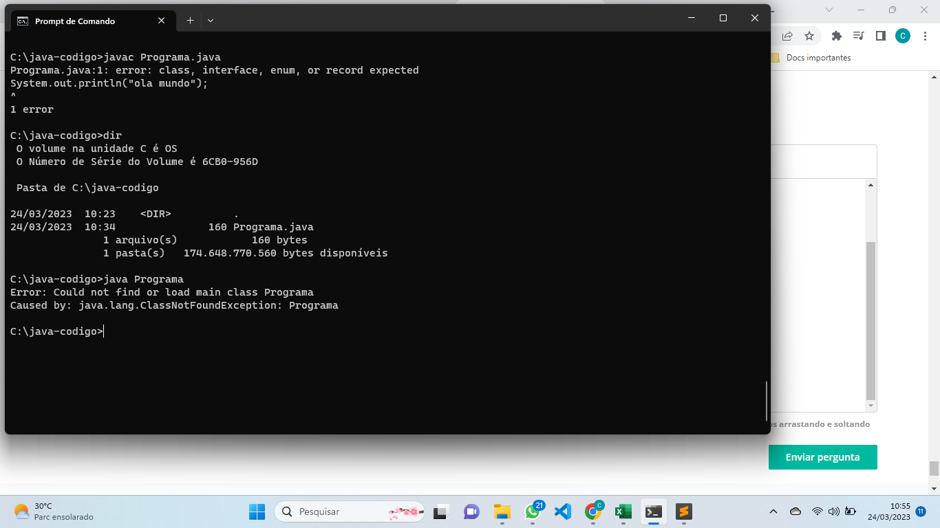Open Excel from the taskbar
This screenshot has height=528, width=940.
click(x=623, y=511)
